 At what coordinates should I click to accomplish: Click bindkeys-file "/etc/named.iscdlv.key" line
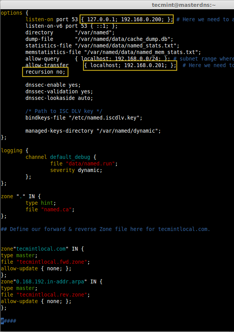tap(84, 118)
